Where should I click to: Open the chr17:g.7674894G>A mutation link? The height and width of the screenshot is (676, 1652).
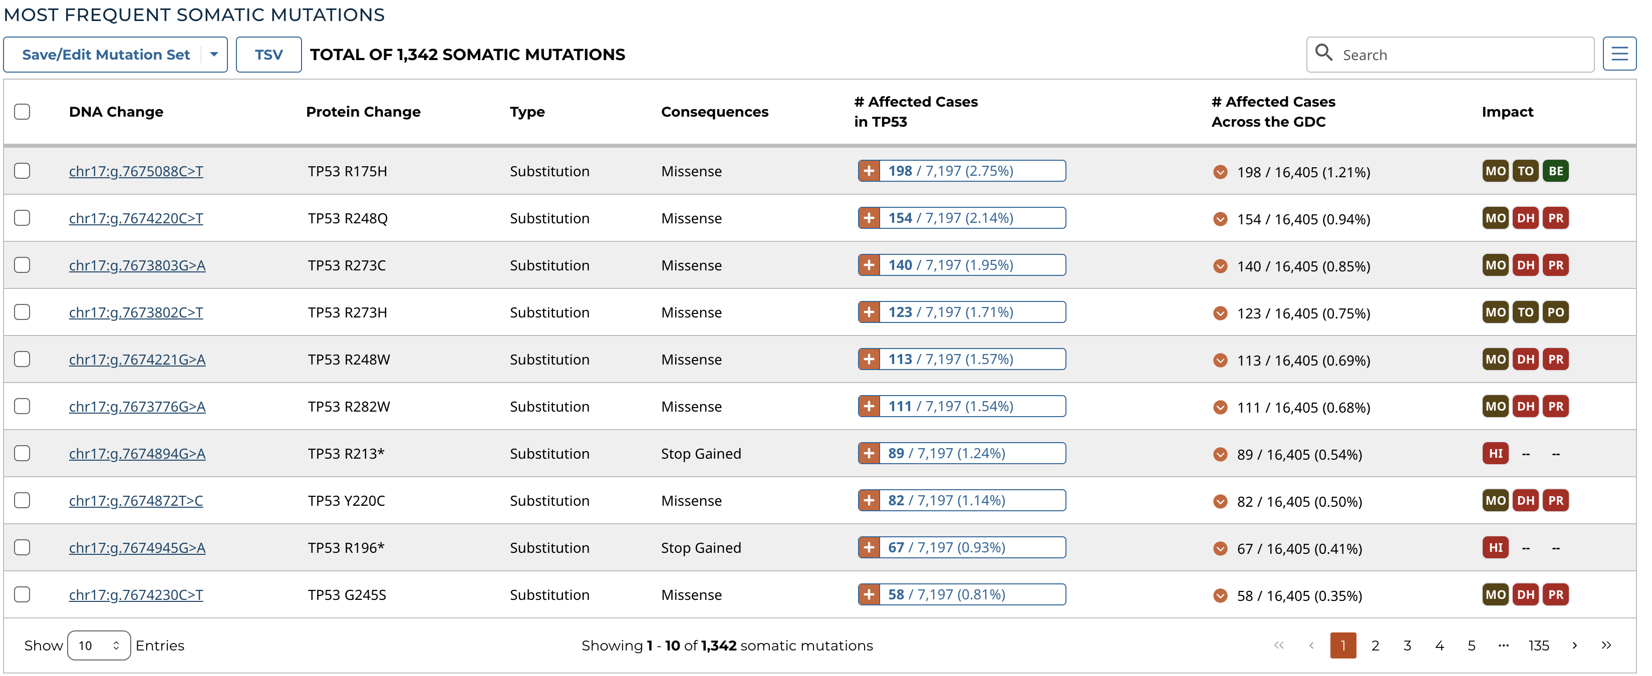pyautogui.click(x=137, y=454)
